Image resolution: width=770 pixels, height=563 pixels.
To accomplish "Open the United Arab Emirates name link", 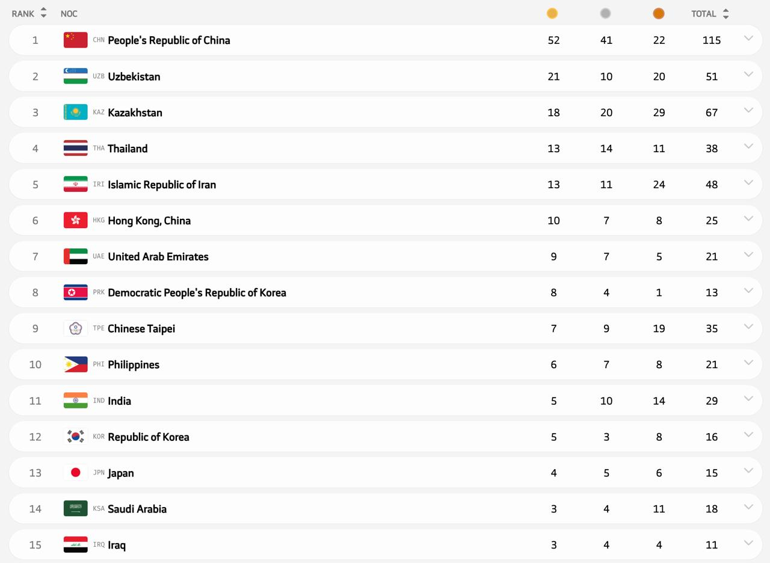I will pos(158,256).
